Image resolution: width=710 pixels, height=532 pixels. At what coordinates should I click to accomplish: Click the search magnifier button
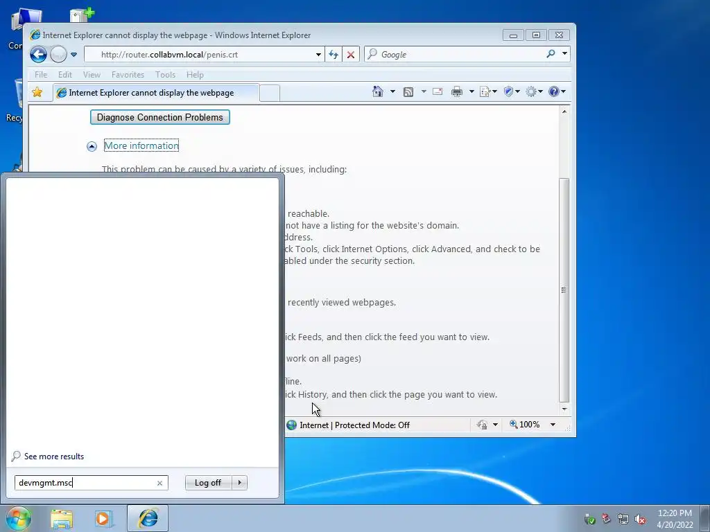click(551, 54)
